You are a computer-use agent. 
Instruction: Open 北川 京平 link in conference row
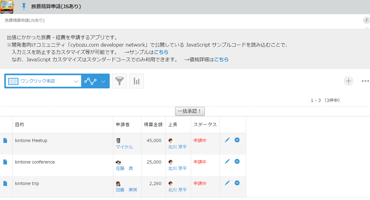click(178, 168)
